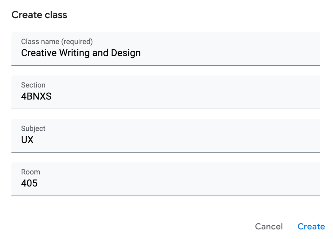Place cursor in the "405" room value
Viewport: 333px width, 239px height.
point(29,183)
